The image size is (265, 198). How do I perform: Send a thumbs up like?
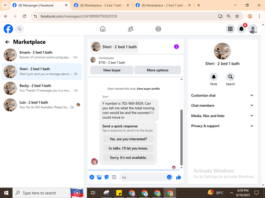tap(179, 177)
